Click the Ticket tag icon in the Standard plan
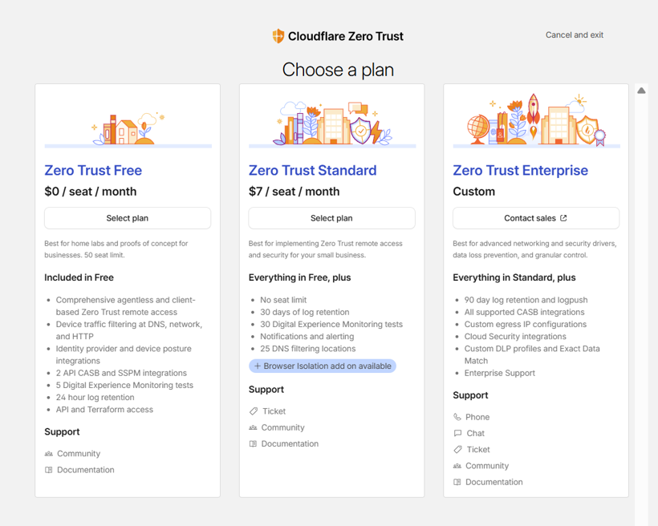This screenshot has width=658, height=526. (254, 411)
